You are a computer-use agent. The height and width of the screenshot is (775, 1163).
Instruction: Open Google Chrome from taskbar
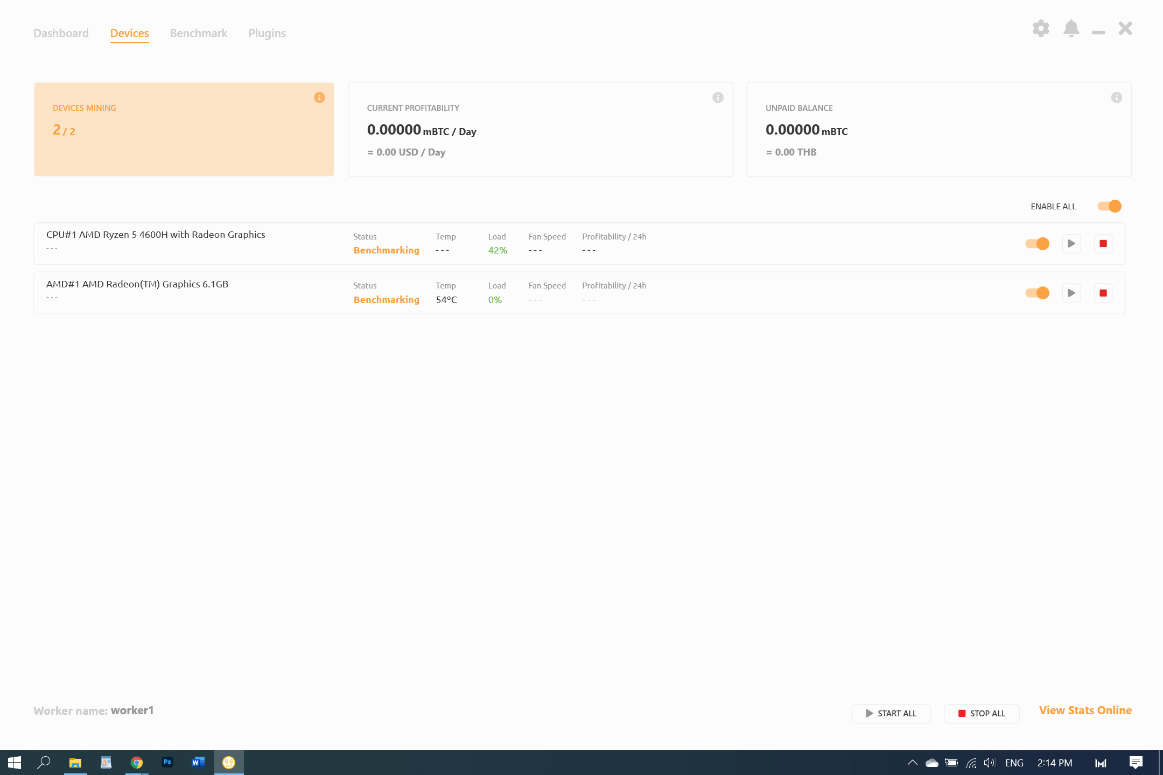pos(137,763)
